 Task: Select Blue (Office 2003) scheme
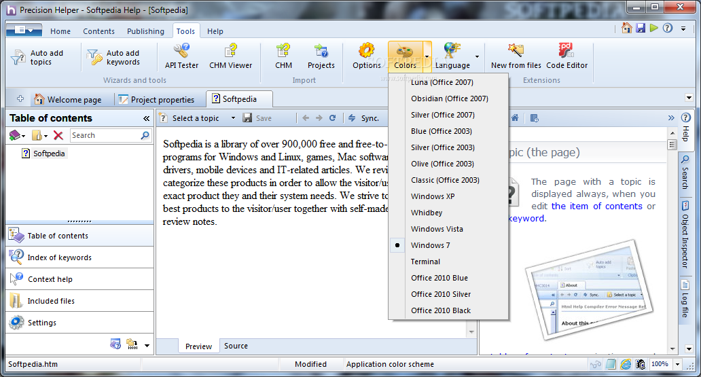(442, 131)
